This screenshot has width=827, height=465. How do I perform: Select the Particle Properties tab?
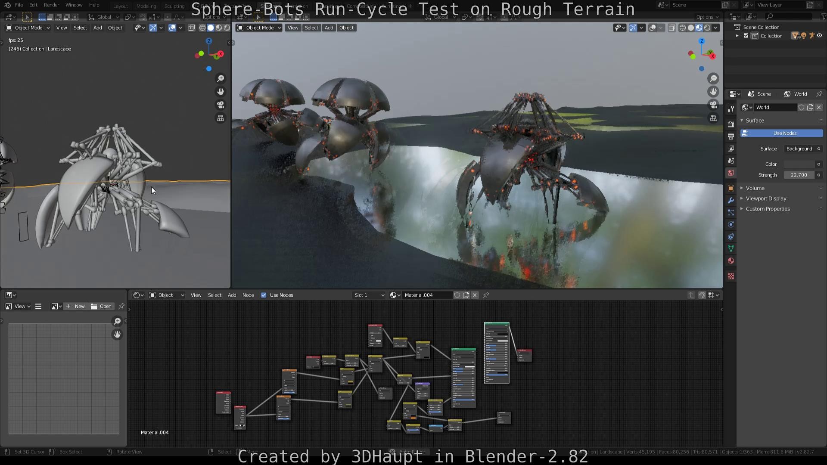point(731,212)
